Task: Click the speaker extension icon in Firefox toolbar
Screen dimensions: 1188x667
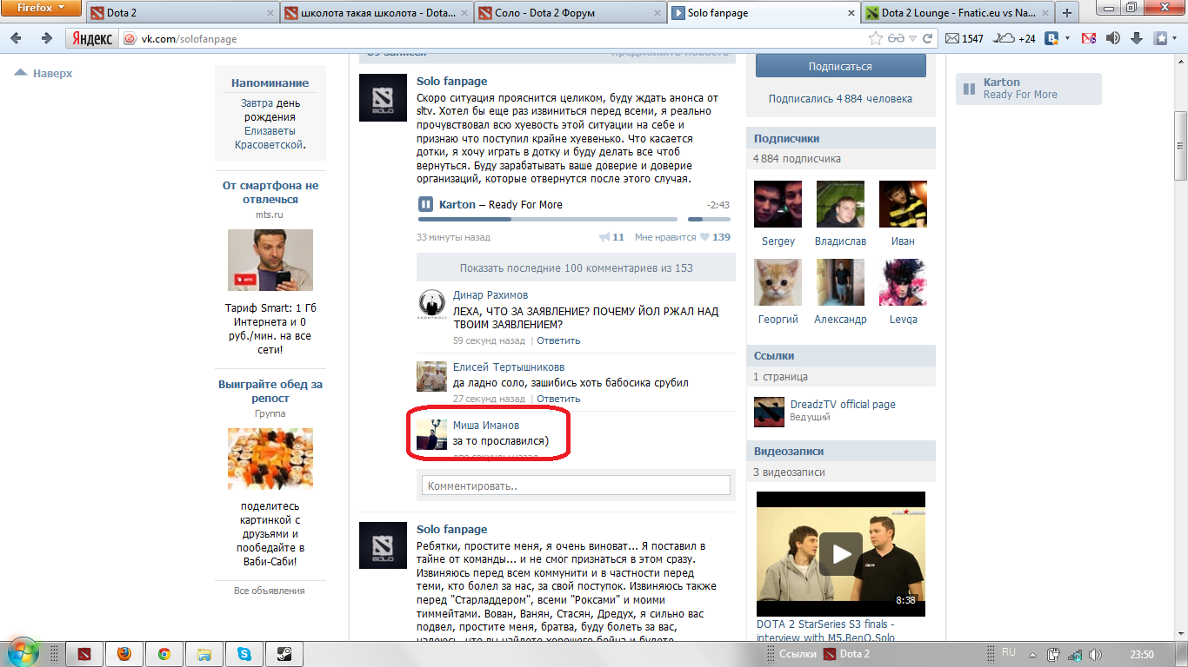Action: click(1112, 38)
